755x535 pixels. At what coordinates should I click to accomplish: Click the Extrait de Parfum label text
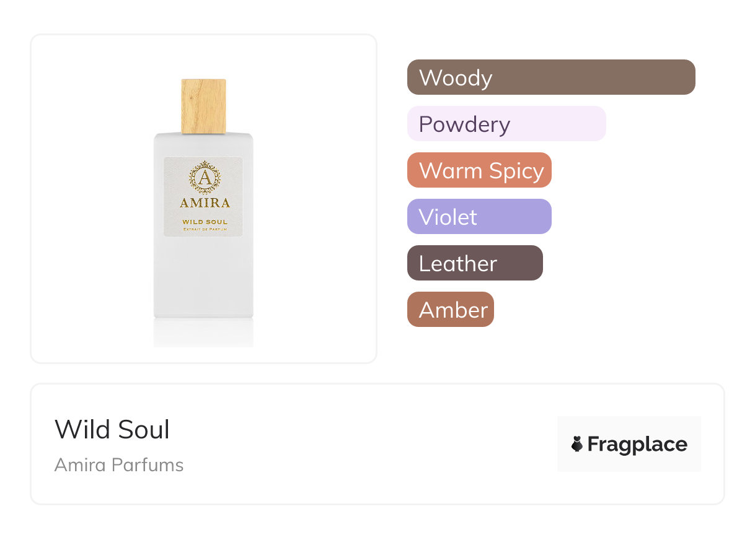[205, 230]
